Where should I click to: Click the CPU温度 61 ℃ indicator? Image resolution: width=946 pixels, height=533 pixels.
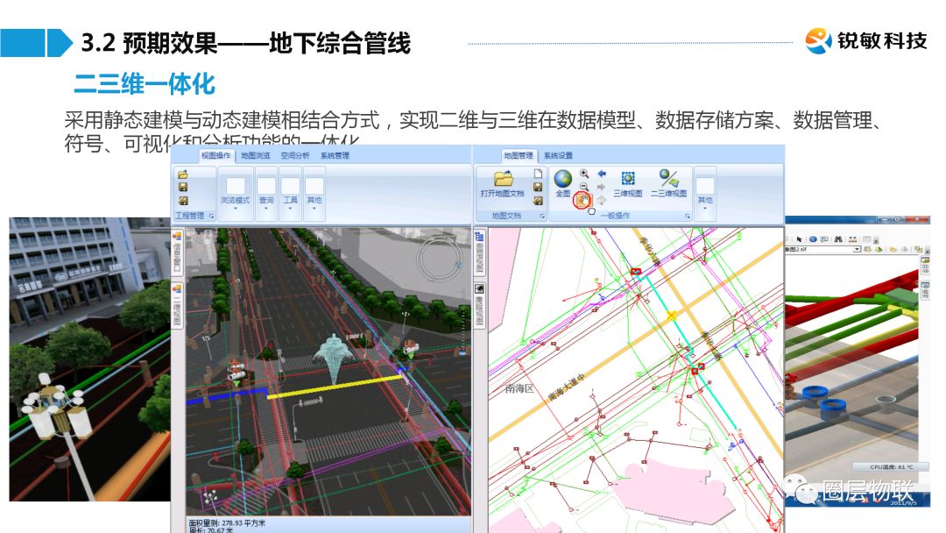click(x=892, y=467)
